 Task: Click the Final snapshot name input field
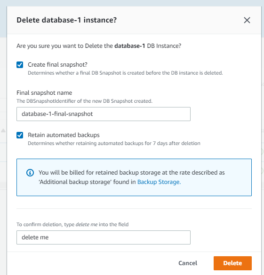click(104, 114)
